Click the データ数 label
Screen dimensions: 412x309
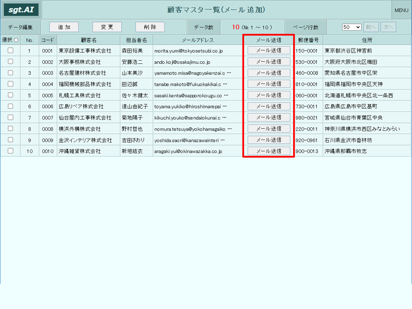click(203, 27)
